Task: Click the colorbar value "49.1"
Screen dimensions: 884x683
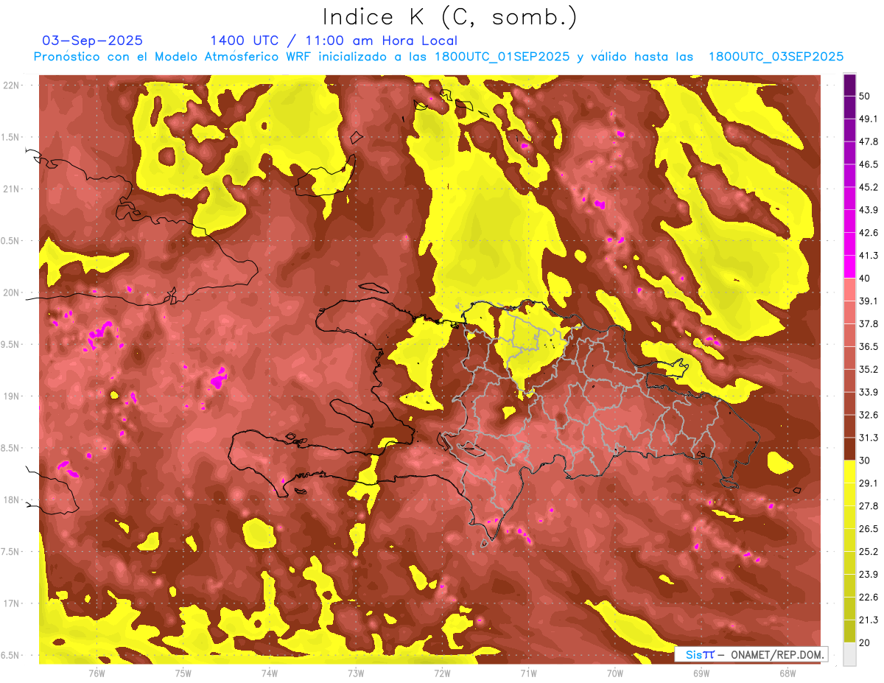Action: [869, 119]
